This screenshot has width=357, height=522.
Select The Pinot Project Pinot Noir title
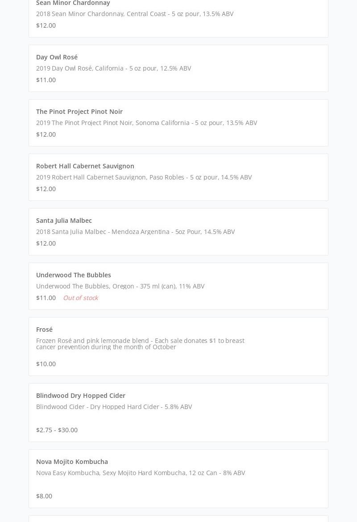tap(79, 111)
